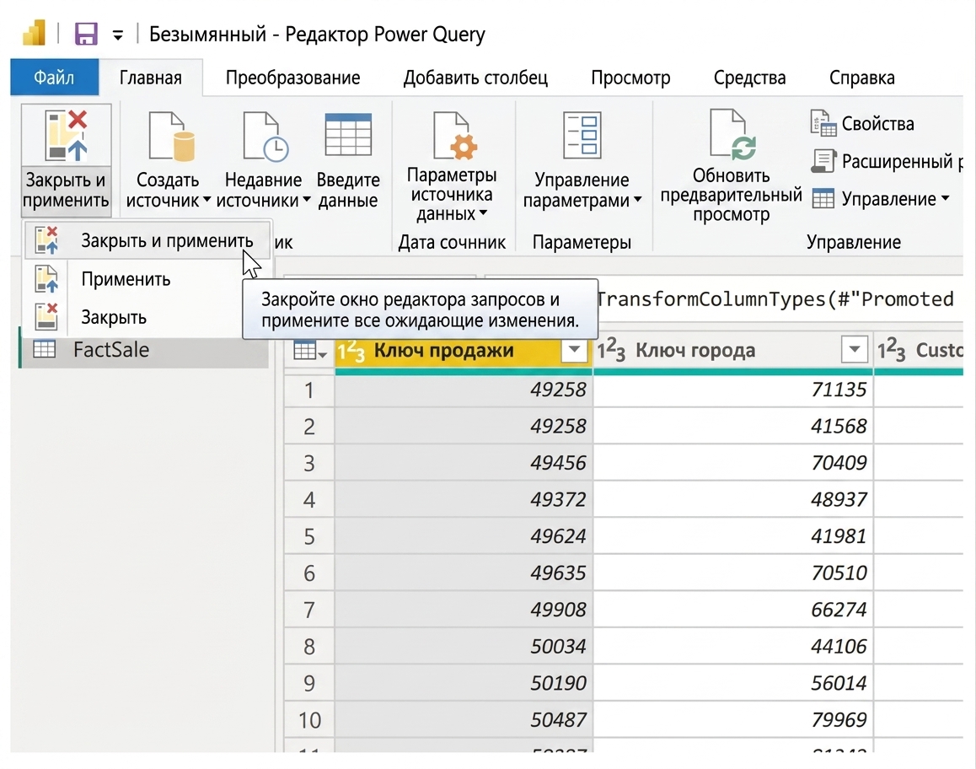Click the Расширенный редактор icon
Image resolution: width=976 pixels, height=769 pixels.
(x=823, y=161)
